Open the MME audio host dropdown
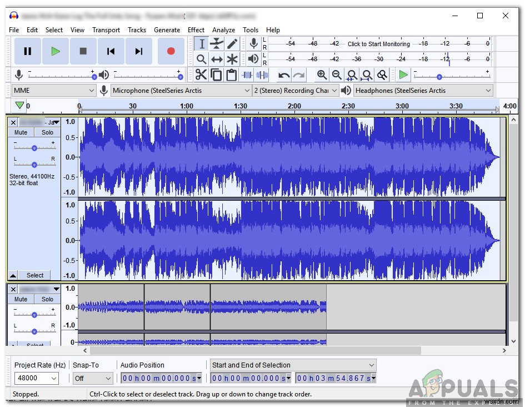The height and width of the screenshot is (407, 525). point(54,91)
